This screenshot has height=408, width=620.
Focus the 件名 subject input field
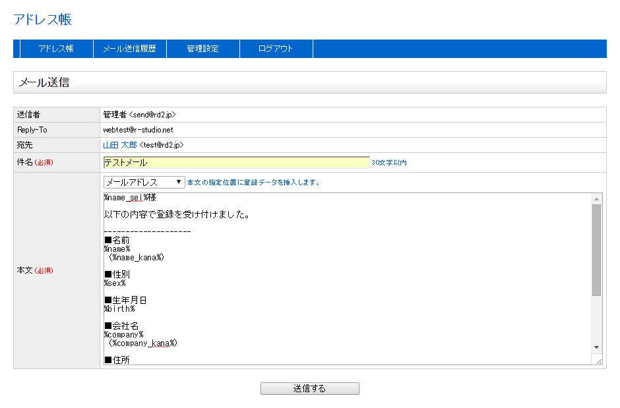point(236,162)
